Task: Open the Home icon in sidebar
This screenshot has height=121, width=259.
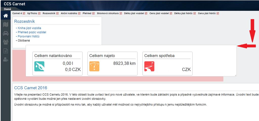Action: pyautogui.click(x=6, y=16)
